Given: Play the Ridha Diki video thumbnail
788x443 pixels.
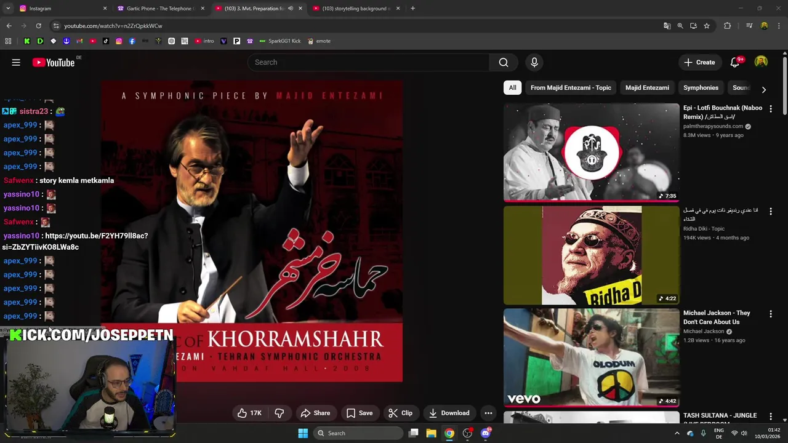Looking at the screenshot, I should point(592,255).
